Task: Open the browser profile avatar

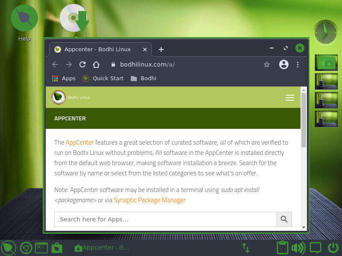Action: [x=284, y=64]
